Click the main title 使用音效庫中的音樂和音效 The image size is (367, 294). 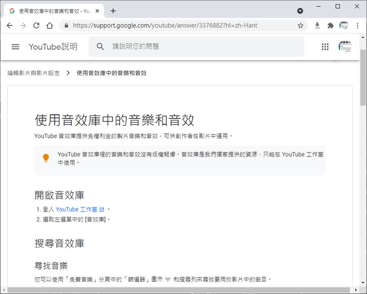click(115, 120)
